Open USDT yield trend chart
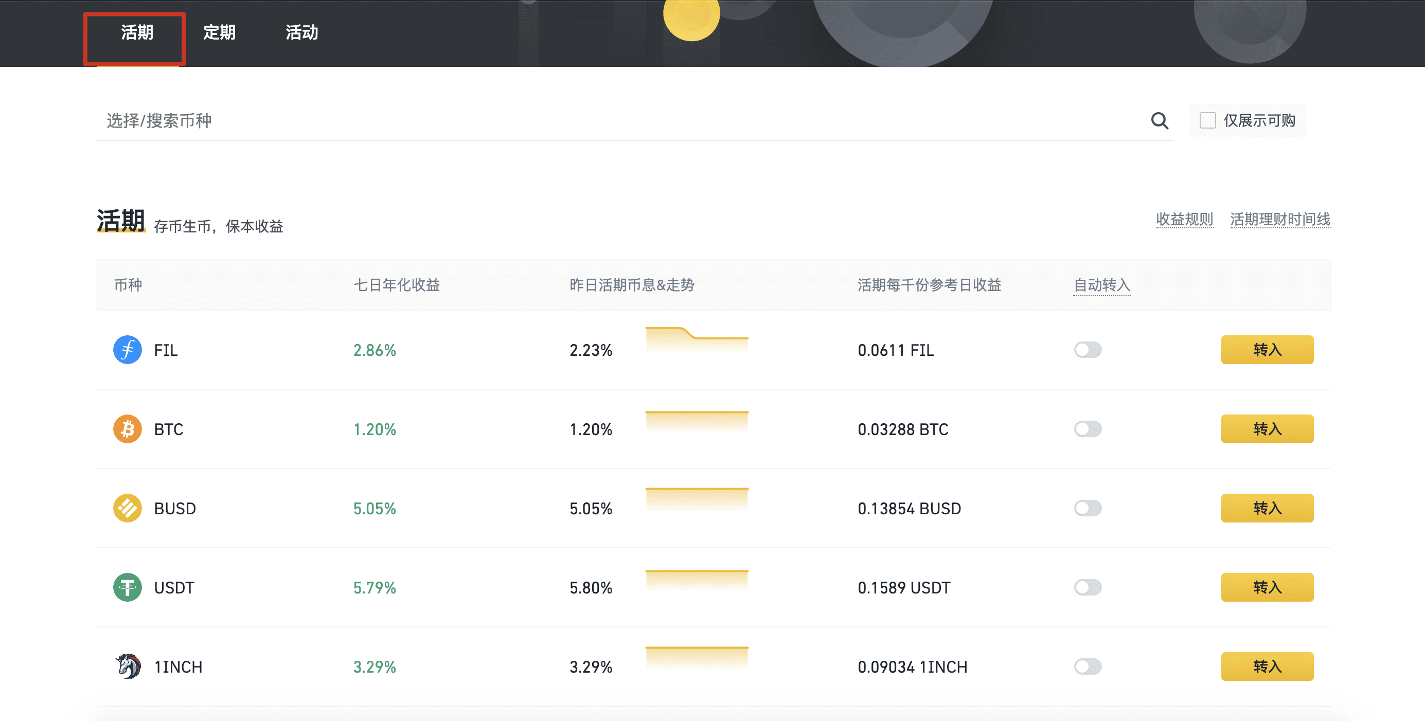Image resolution: width=1425 pixels, height=721 pixels. [697, 581]
